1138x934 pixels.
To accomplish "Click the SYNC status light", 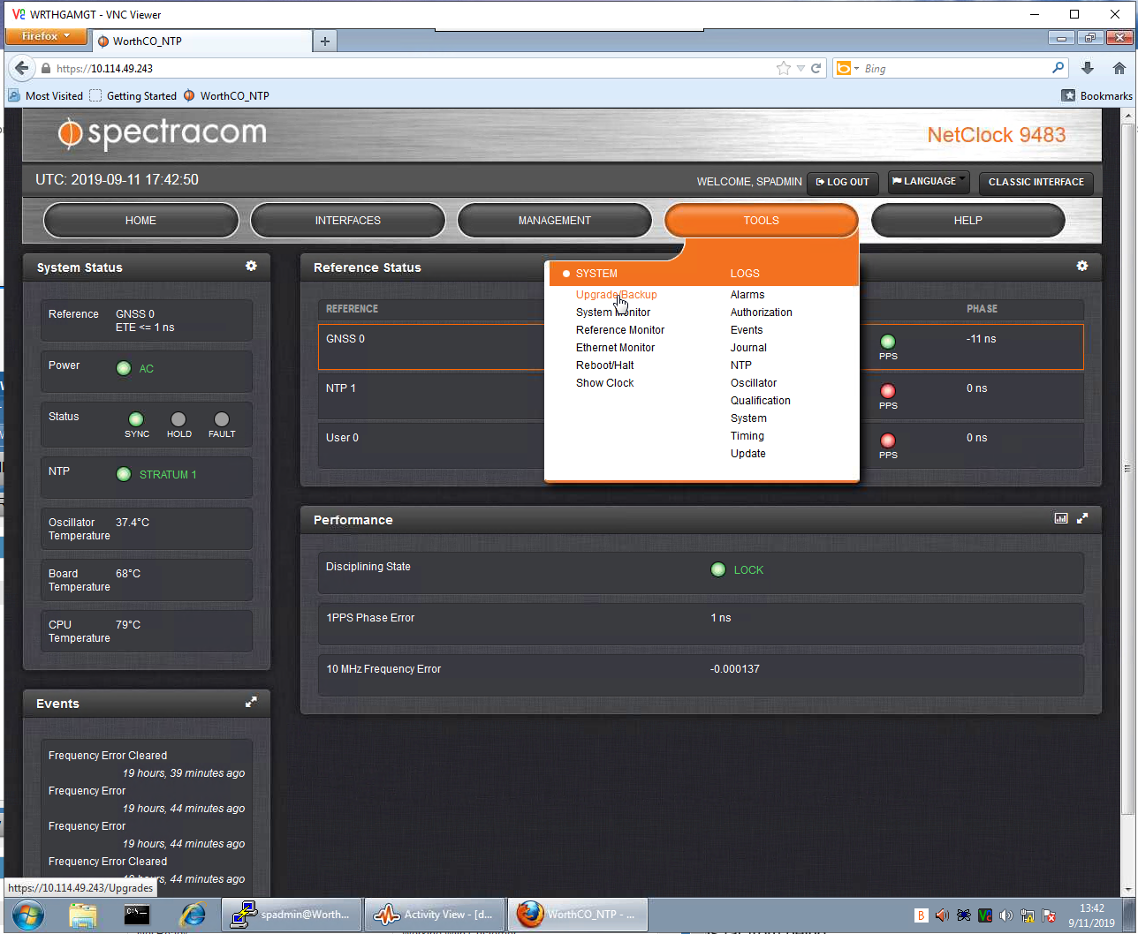I will pos(136,419).
